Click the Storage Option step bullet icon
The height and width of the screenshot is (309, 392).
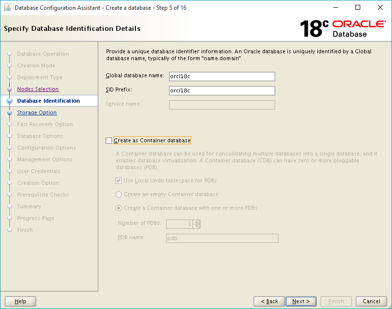tap(9, 112)
